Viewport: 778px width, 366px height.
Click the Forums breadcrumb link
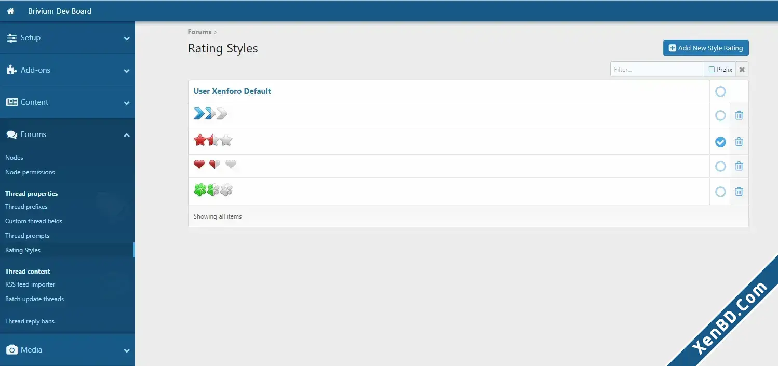(199, 32)
